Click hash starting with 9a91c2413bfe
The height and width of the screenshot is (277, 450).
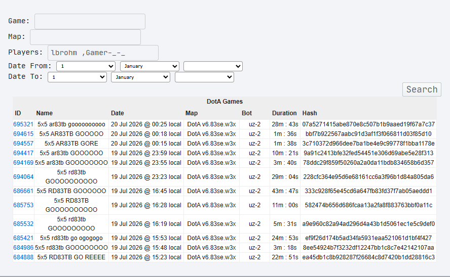[x=368, y=153]
